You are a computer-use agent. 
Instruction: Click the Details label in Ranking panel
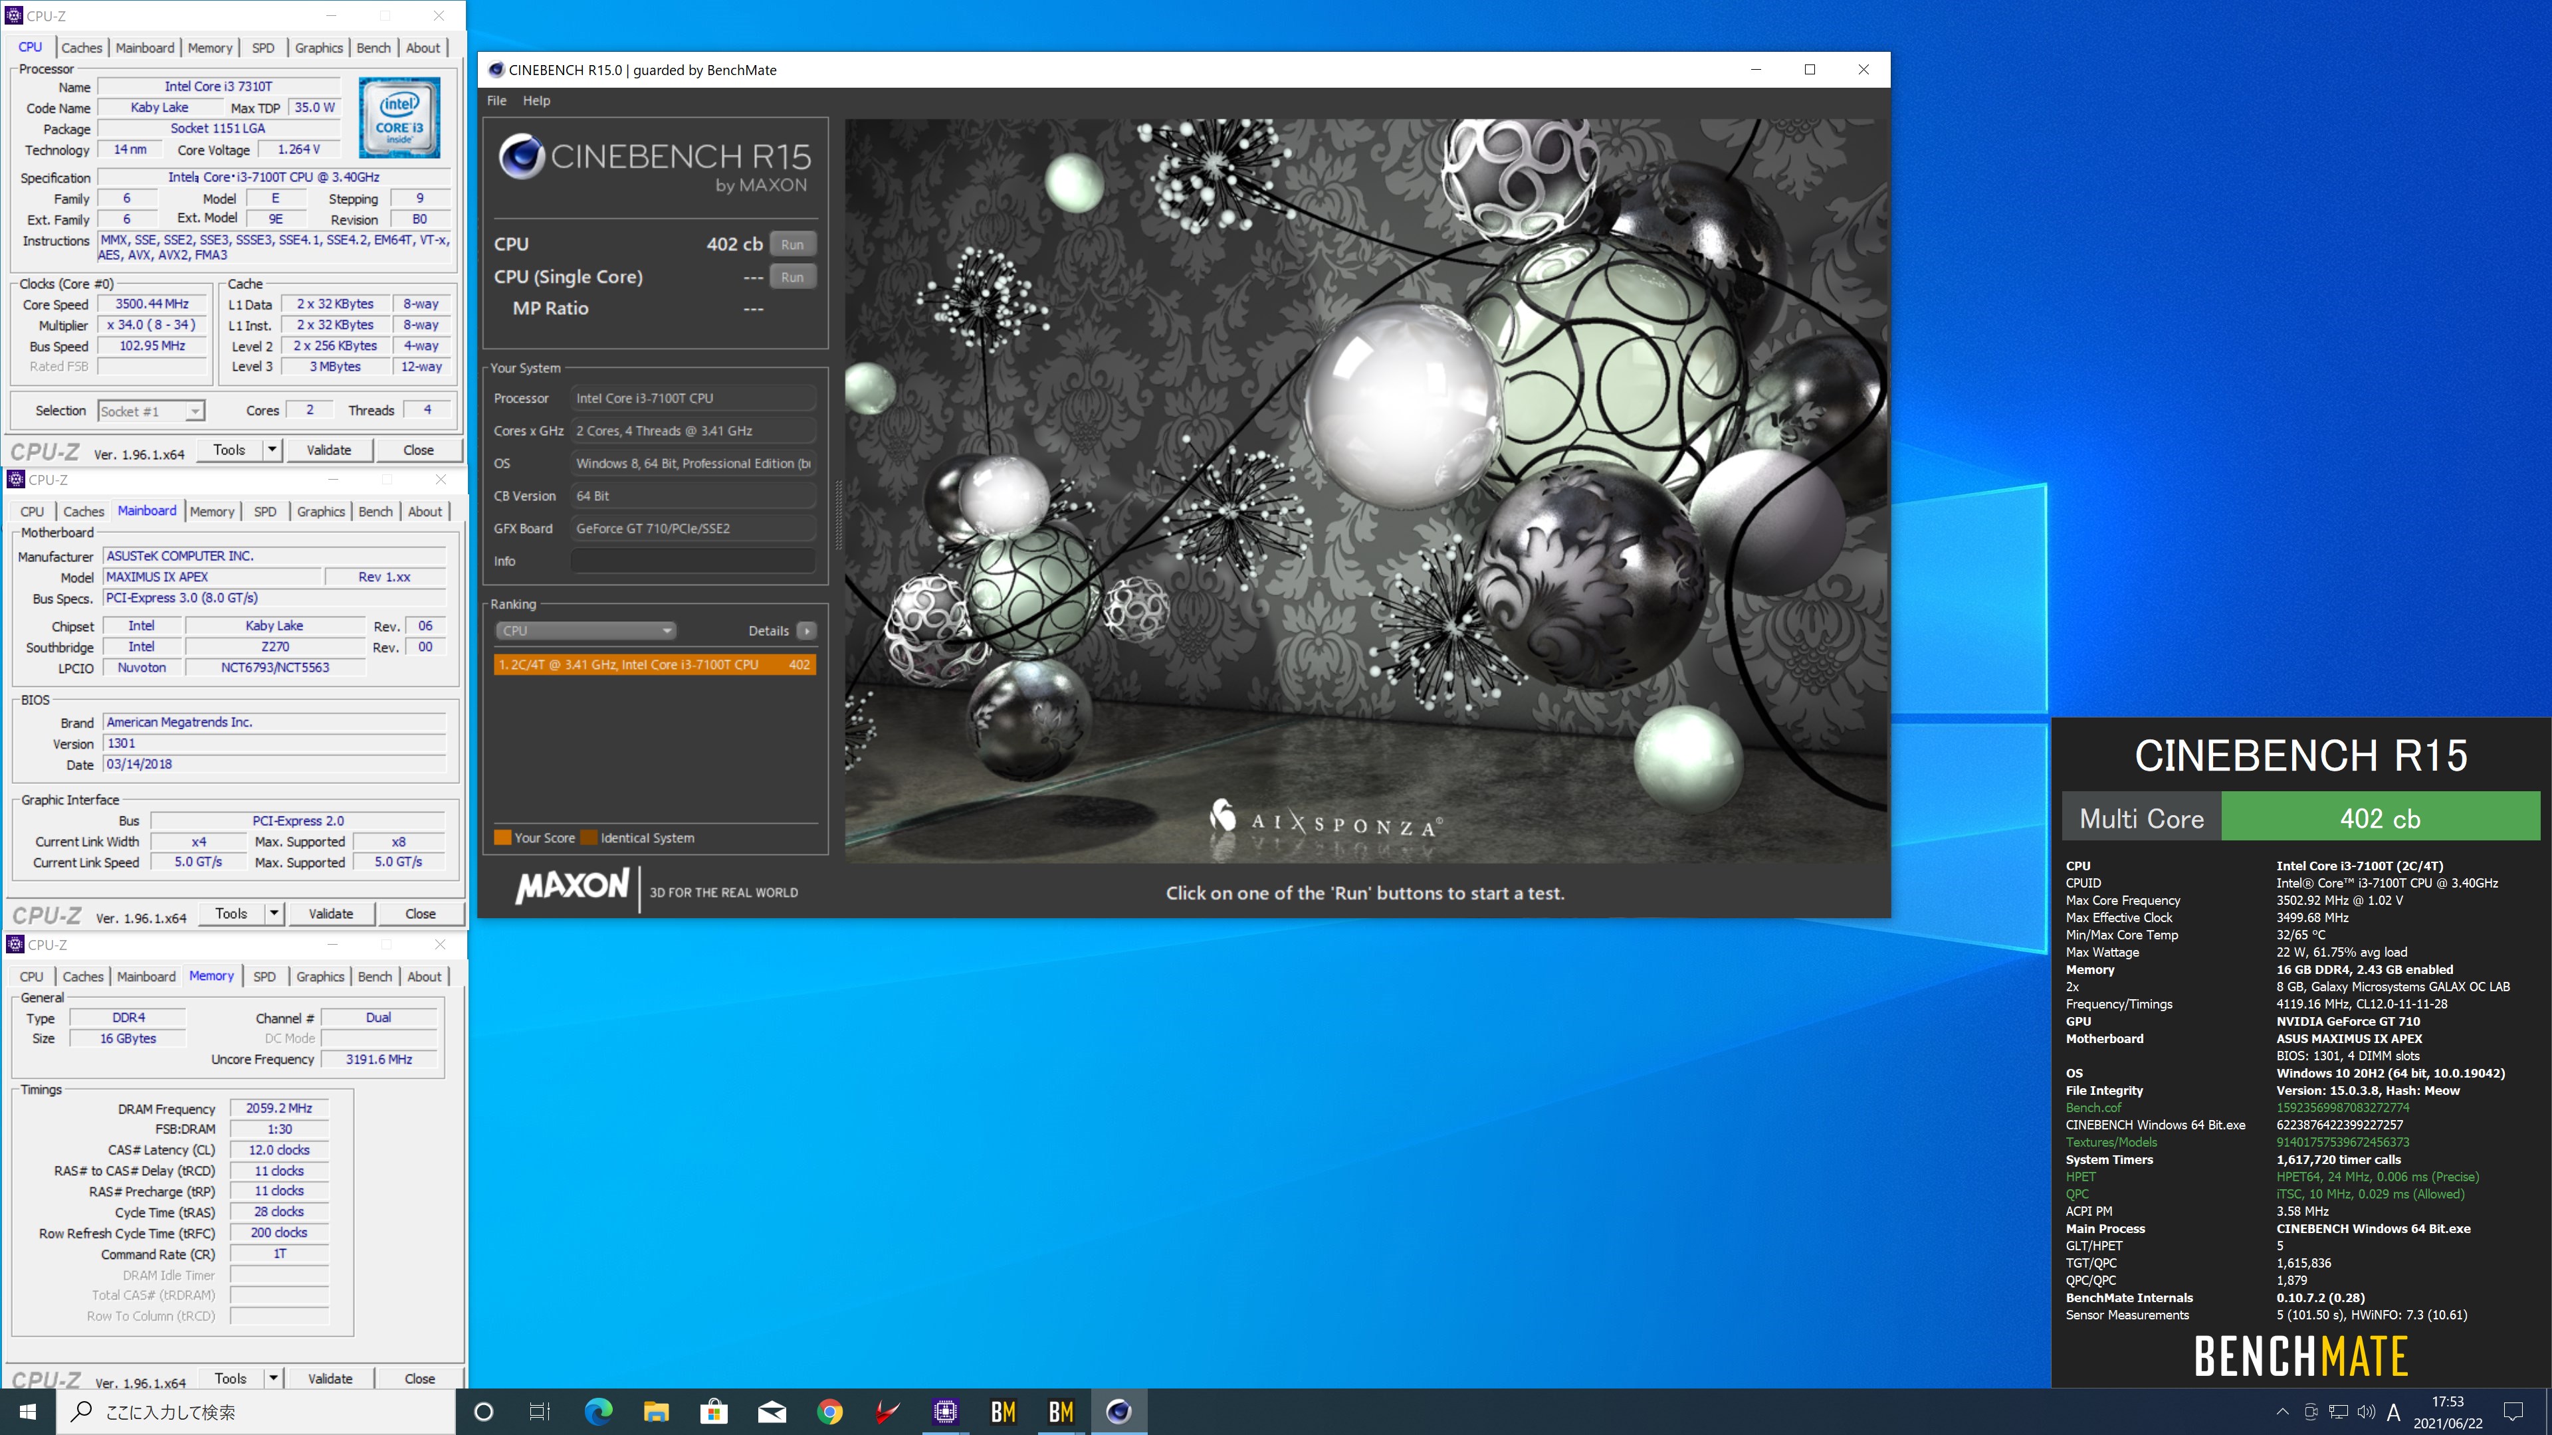(x=769, y=631)
